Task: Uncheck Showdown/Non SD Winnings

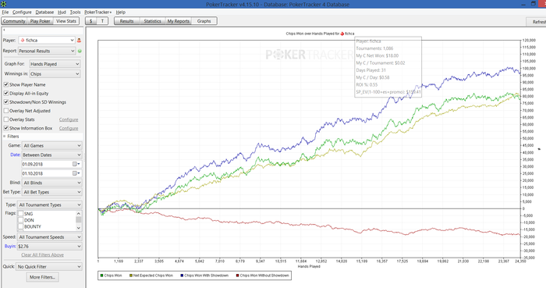Action: (x=6, y=102)
